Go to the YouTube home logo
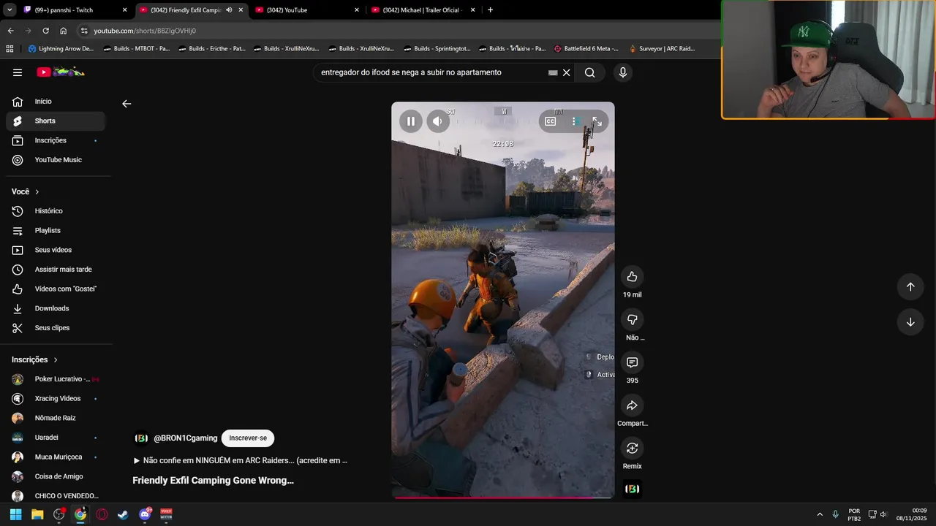Viewport: 936px width, 526px height. tap(61, 72)
